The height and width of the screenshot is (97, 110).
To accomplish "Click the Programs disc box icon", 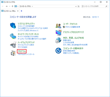I will coord(13,53).
